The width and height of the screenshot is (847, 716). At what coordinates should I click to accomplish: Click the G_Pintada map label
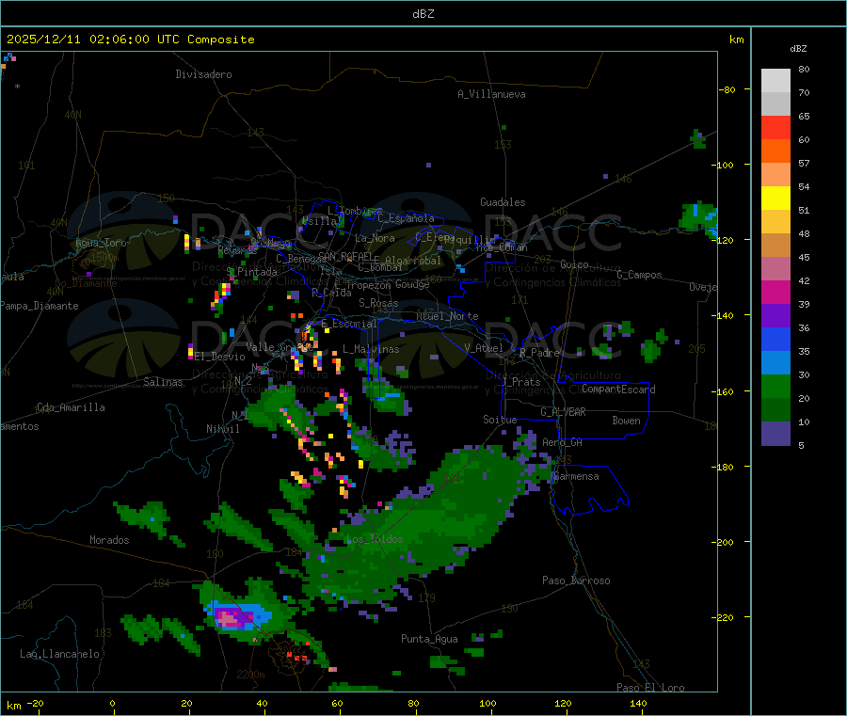251,272
